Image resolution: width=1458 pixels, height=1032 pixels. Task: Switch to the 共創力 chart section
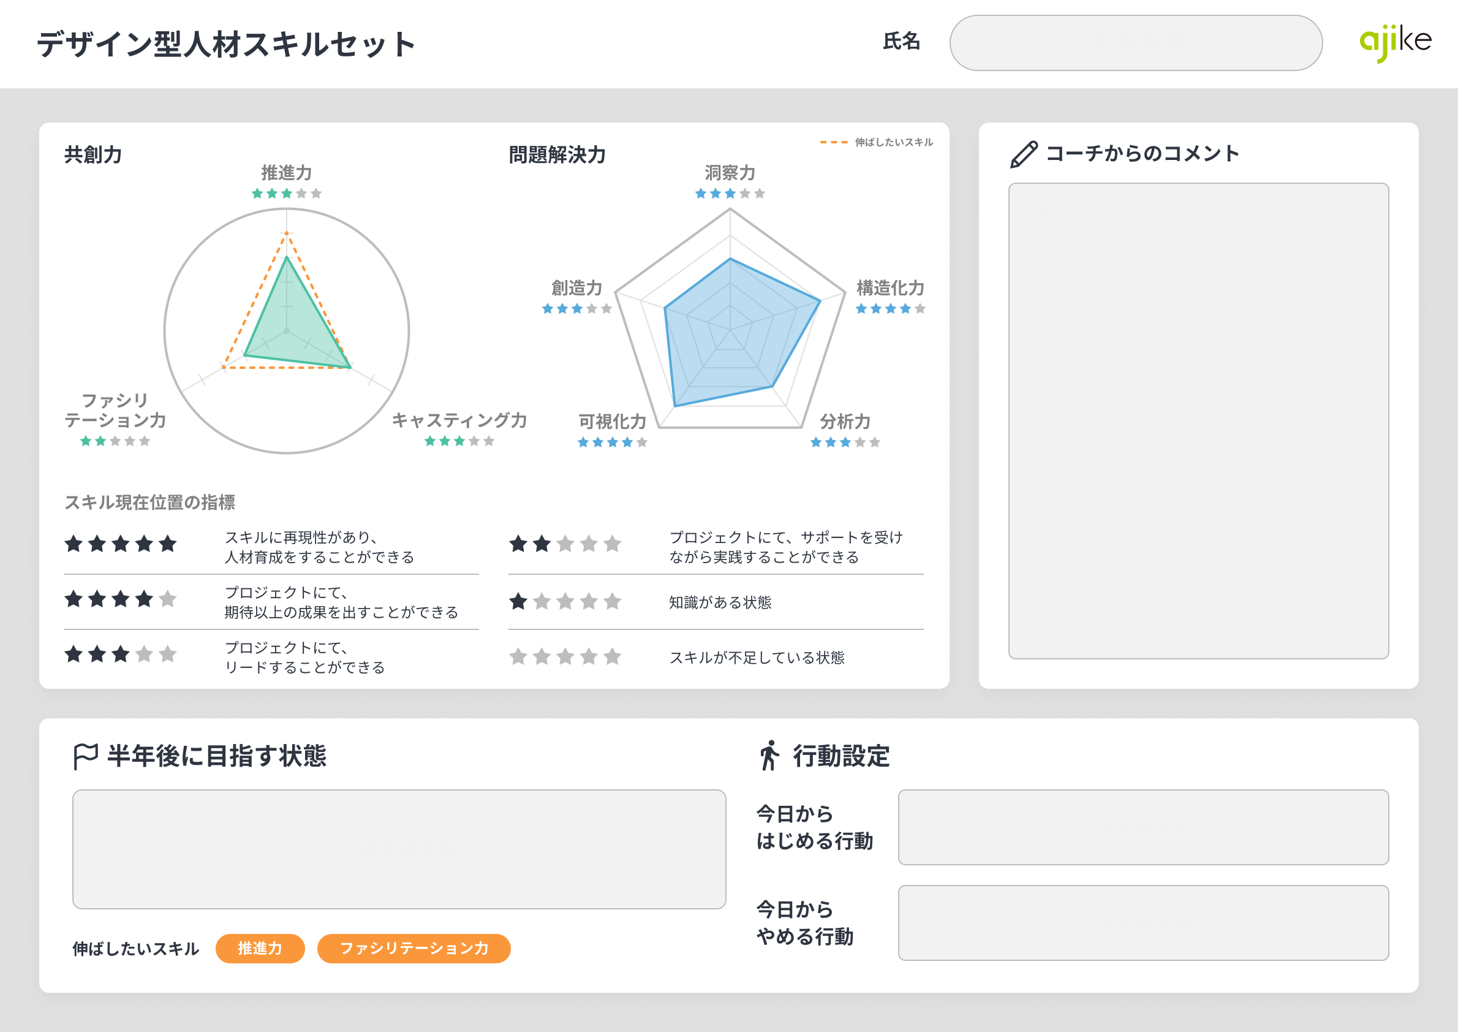[x=94, y=153]
